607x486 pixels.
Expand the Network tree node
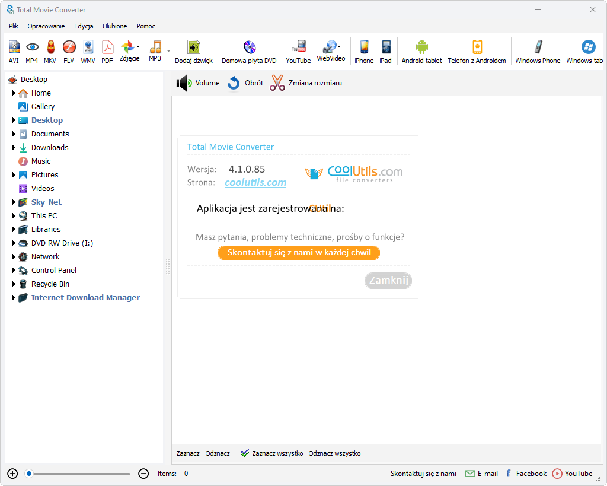click(x=14, y=256)
